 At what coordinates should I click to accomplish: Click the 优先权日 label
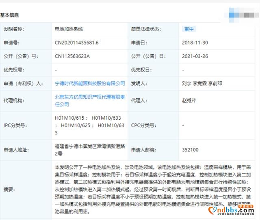coord(141,70)
